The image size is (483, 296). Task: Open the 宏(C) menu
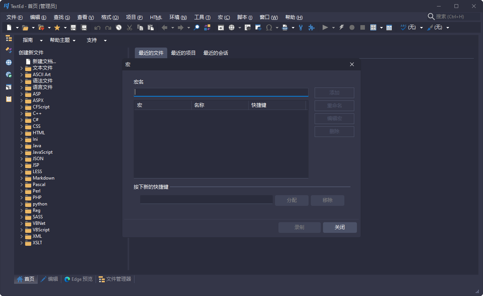pyautogui.click(x=224, y=18)
